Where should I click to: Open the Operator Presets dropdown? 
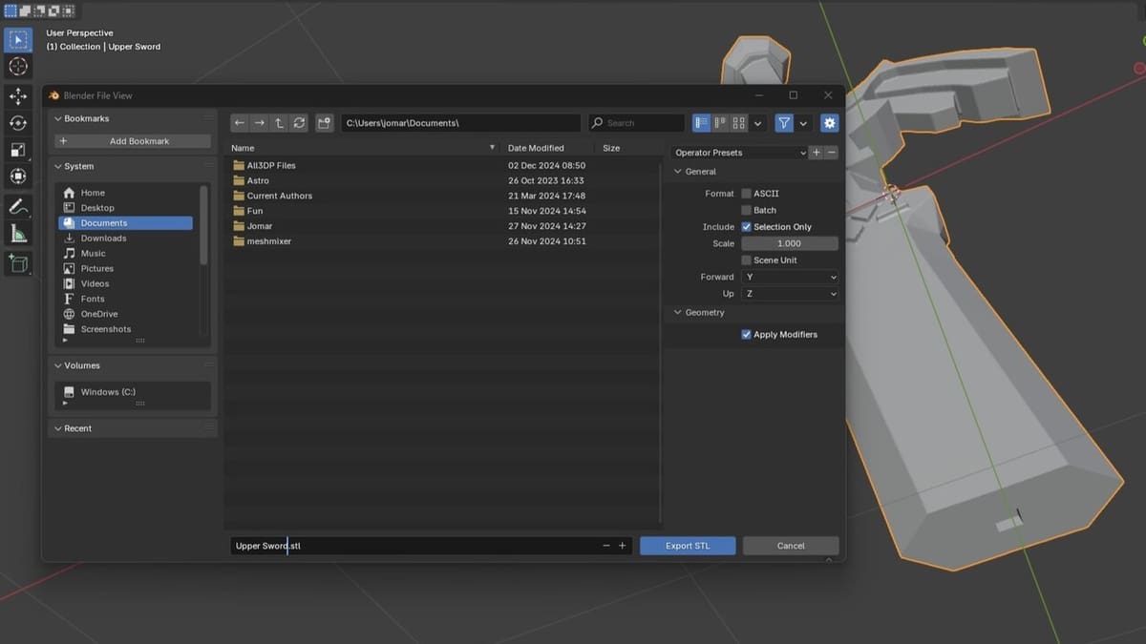pos(739,153)
